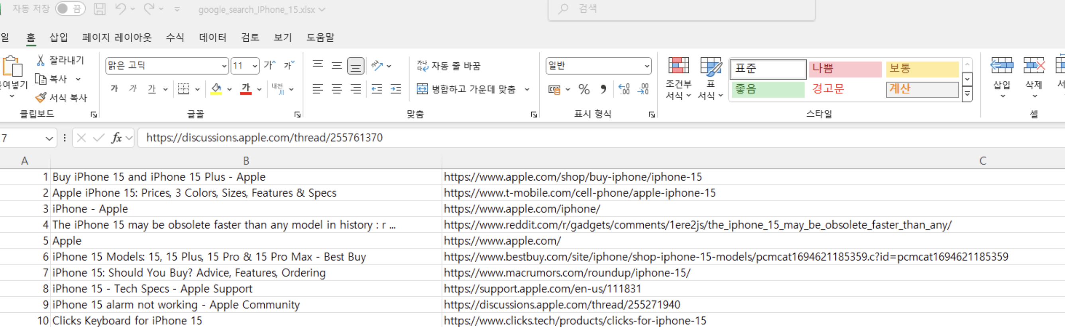Screen dimensions: 1065x327
Task: Click 자동 줄 바꿈 wrap text
Action: tap(448, 66)
